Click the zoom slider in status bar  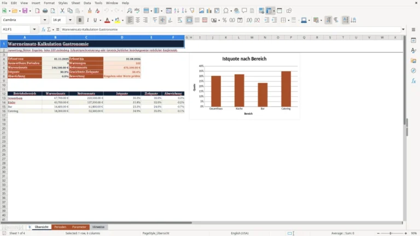click(391, 233)
